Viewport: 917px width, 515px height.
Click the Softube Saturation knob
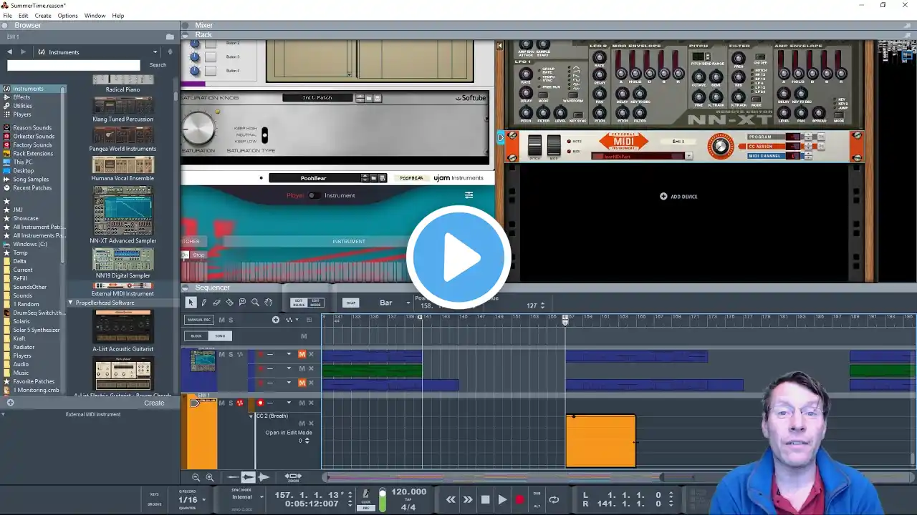tap(198, 129)
